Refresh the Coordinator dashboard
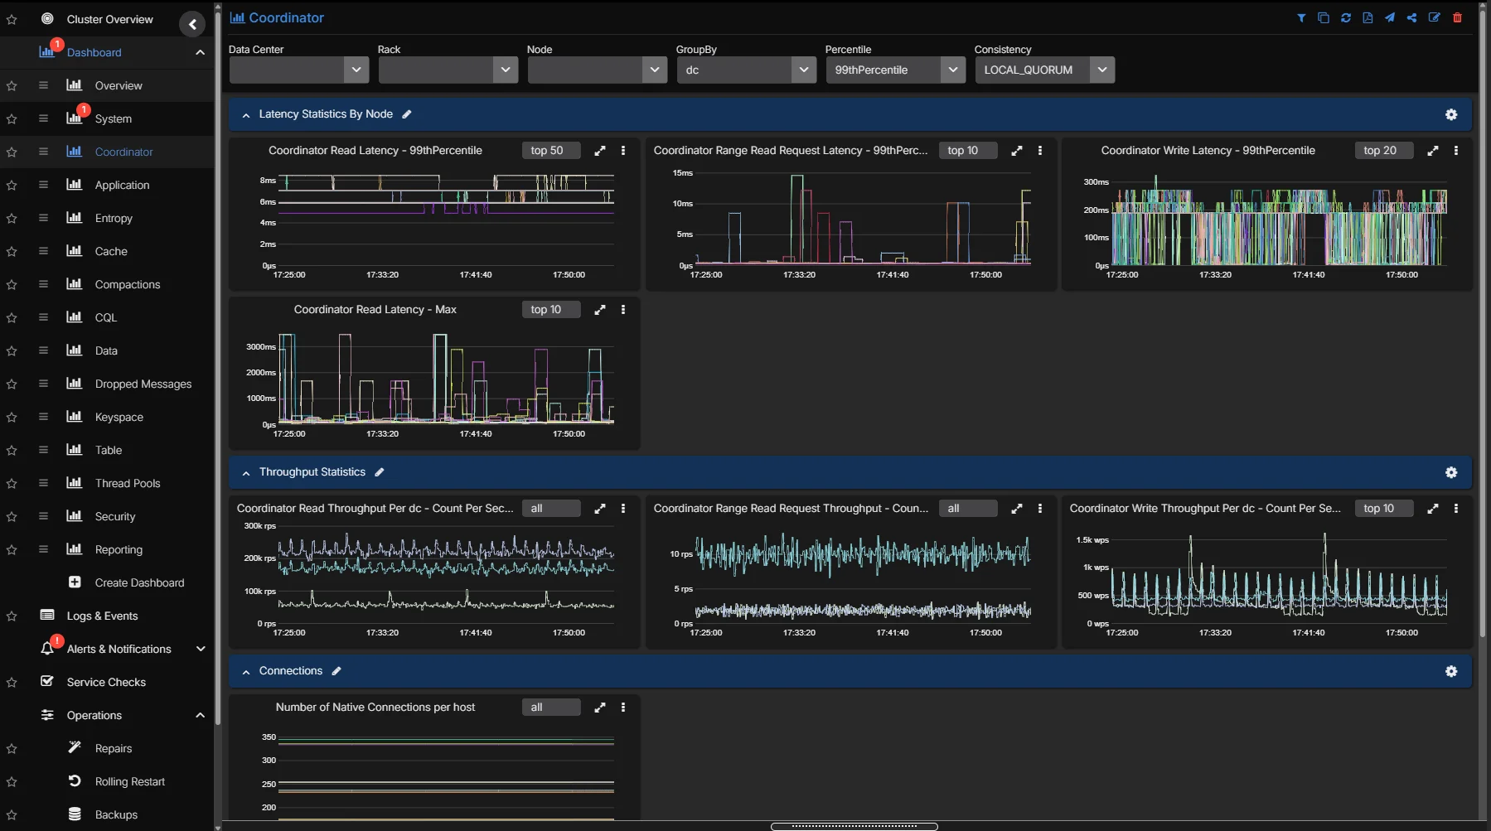Image resolution: width=1491 pixels, height=831 pixels. (x=1346, y=18)
